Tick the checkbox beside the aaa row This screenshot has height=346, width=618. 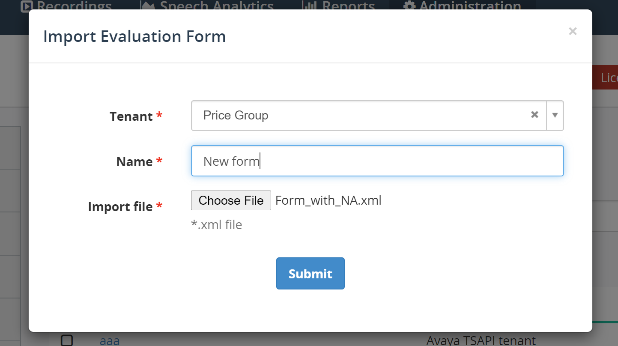[67, 340]
